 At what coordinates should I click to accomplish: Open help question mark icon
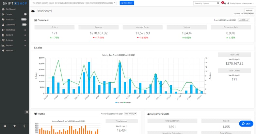coord(5,126)
